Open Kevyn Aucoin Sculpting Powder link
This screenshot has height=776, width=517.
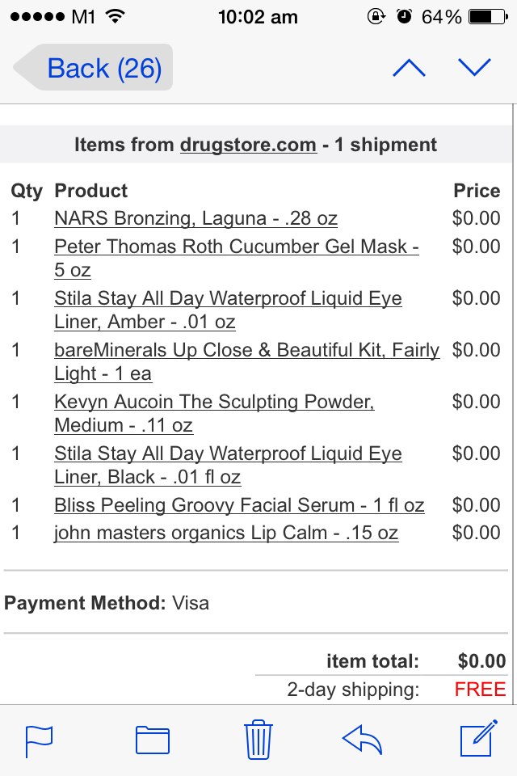214,402
